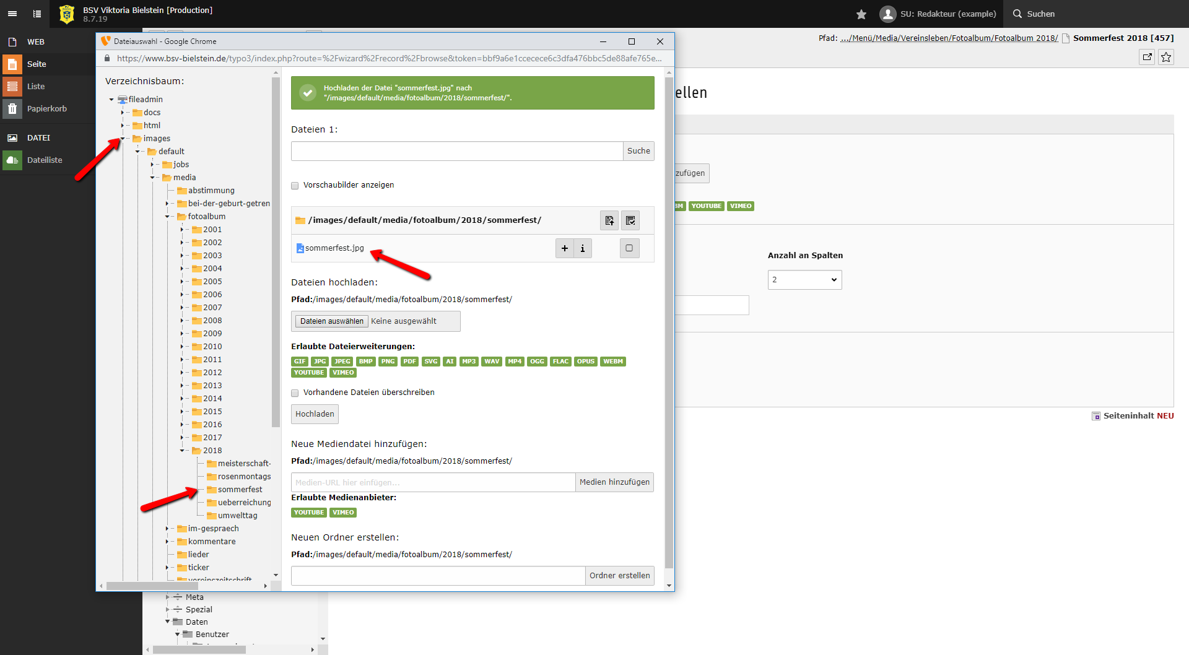Click the Medien-URL input field
Image resolution: width=1189 pixels, height=655 pixels.
433,482
